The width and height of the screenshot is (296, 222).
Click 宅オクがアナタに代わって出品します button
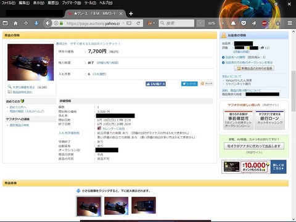tap(254, 146)
